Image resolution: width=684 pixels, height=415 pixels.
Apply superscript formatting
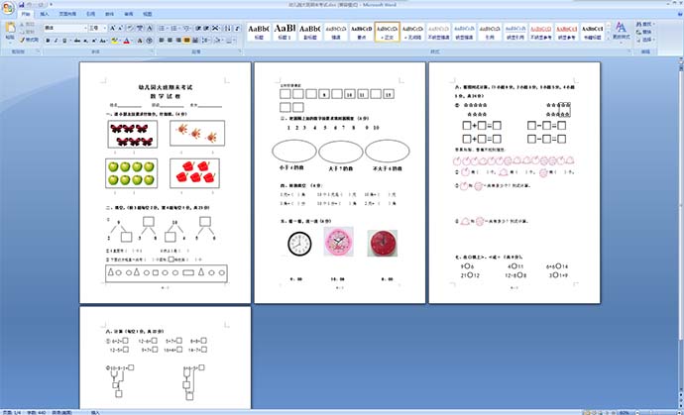click(94, 41)
